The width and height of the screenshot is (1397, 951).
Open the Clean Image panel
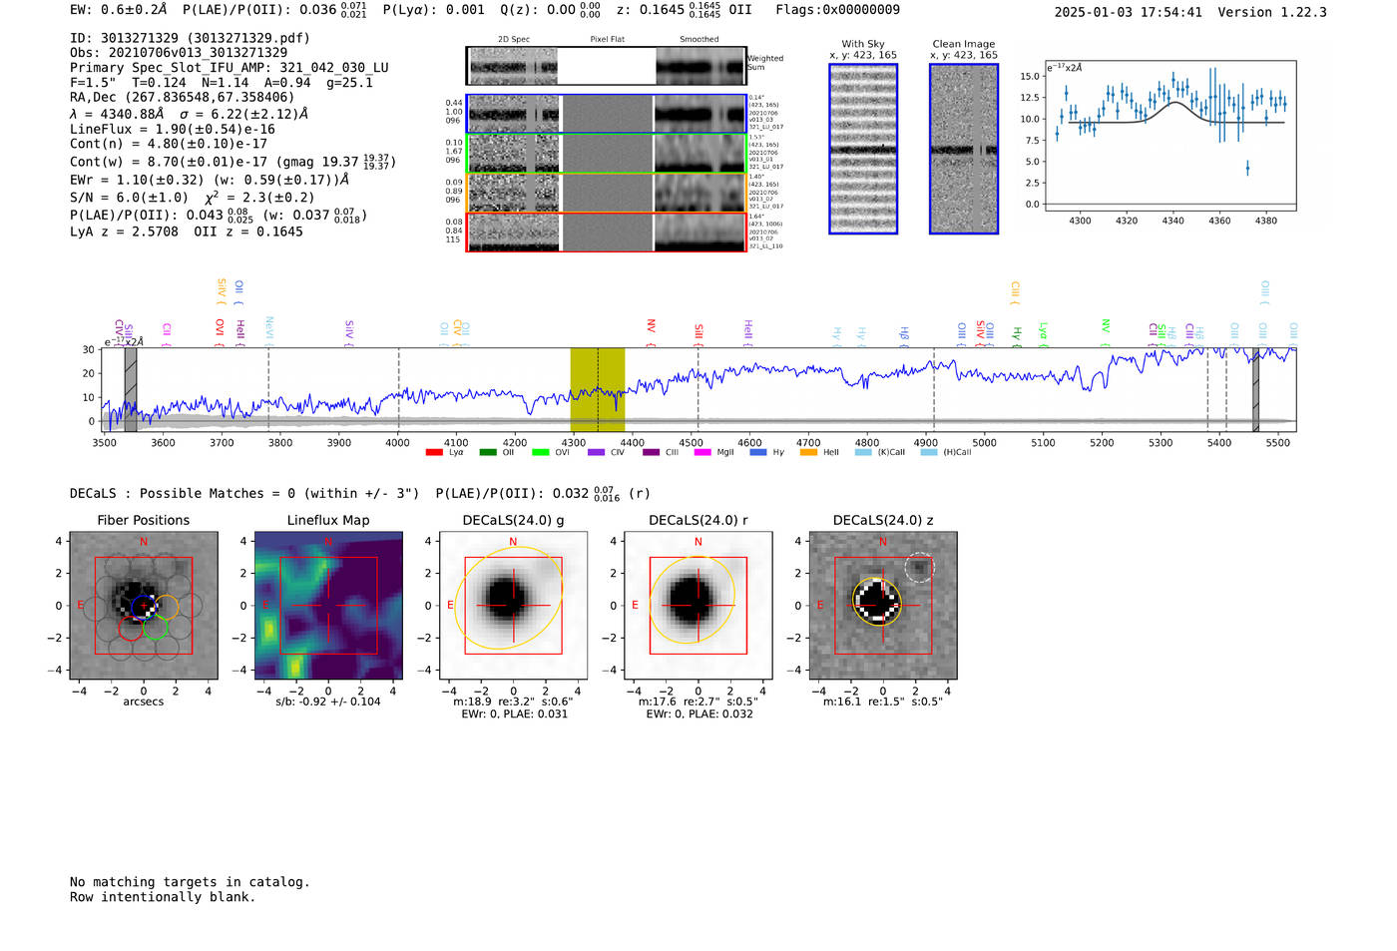click(x=964, y=149)
